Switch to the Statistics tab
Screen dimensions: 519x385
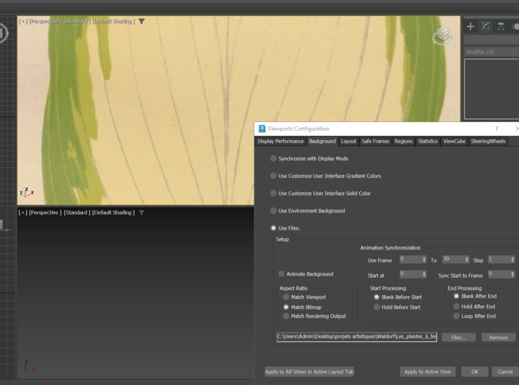pos(428,141)
